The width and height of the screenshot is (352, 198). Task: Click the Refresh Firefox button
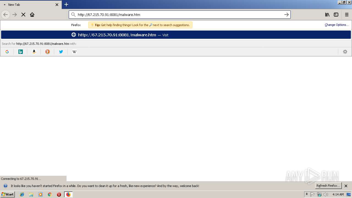328,186
